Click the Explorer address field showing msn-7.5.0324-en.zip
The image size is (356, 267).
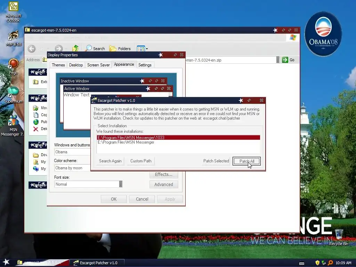pyautogui.click(x=230, y=60)
